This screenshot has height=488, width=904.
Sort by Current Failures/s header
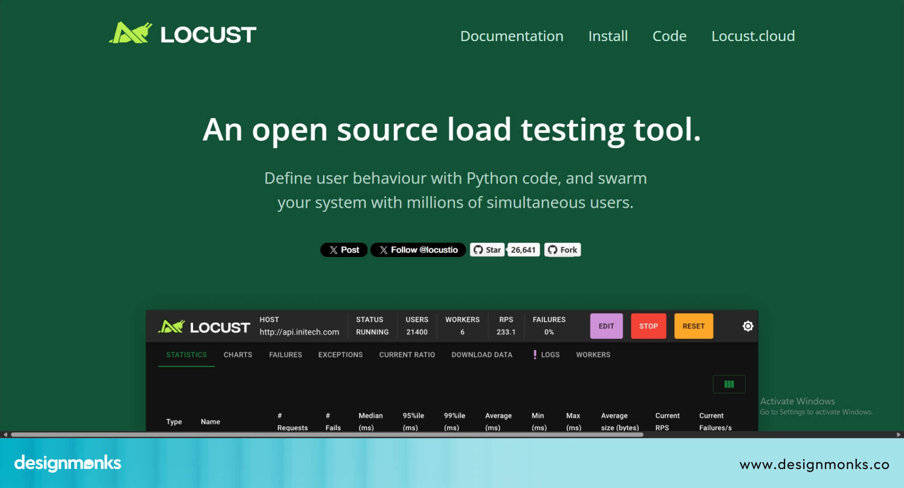click(x=715, y=422)
